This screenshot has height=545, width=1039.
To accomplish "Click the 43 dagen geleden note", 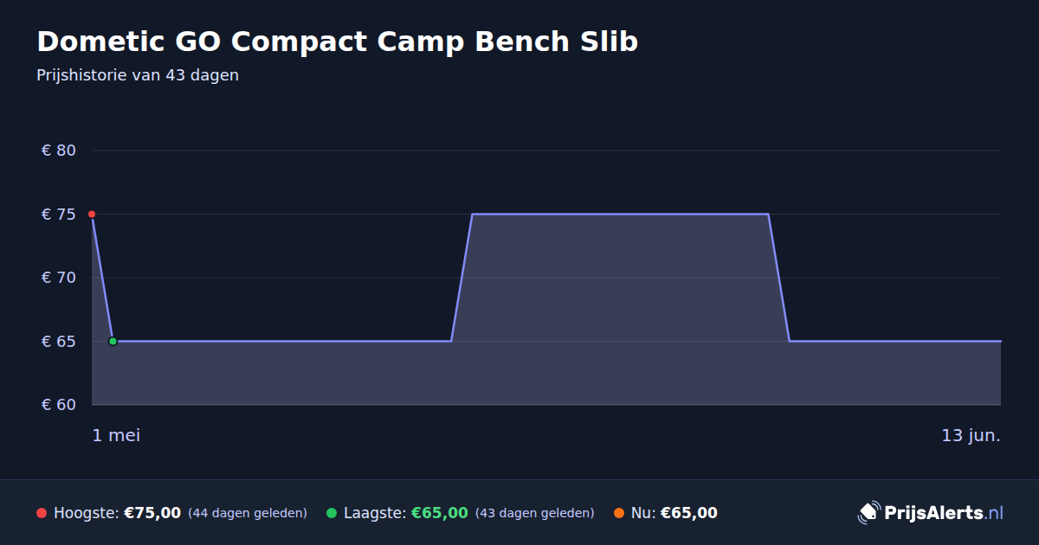I will pyautogui.click(x=535, y=513).
